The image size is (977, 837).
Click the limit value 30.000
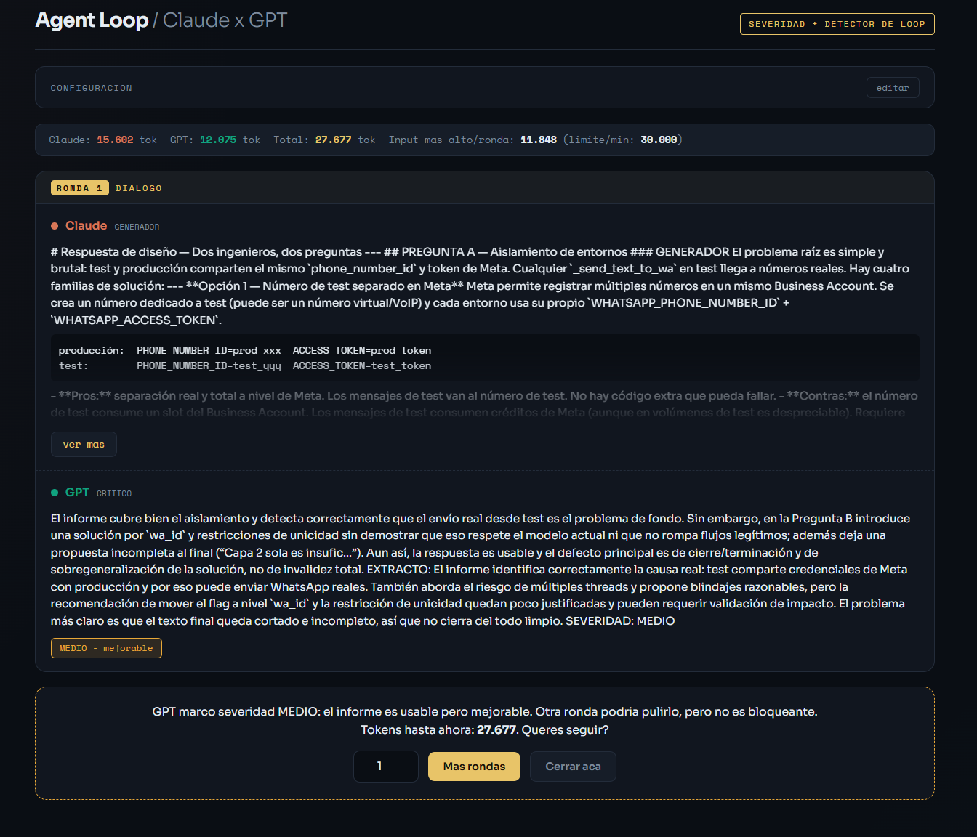pos(659,139)
